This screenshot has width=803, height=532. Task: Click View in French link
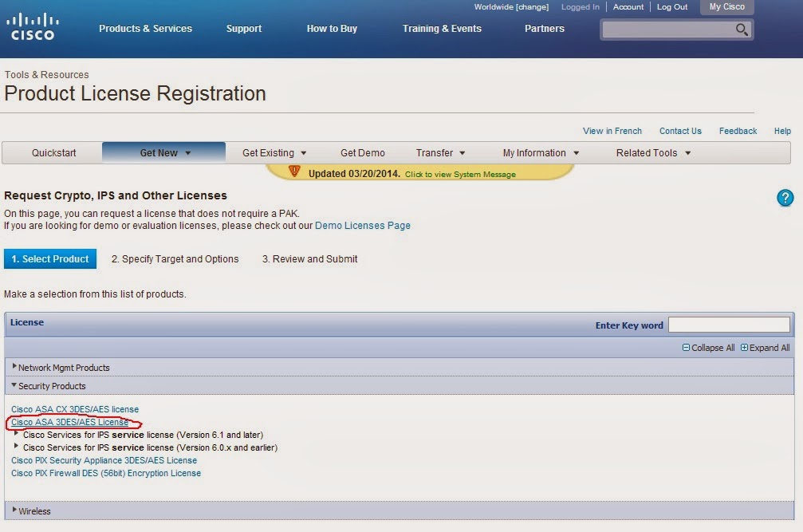pos(612,131)
